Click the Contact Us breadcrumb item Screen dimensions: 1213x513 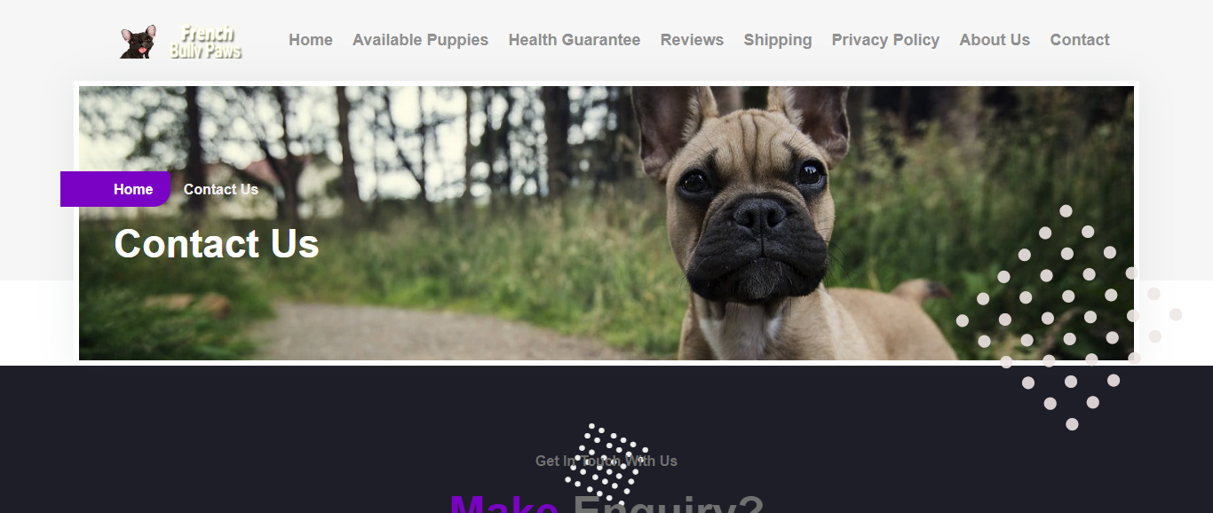click(221, 189)
